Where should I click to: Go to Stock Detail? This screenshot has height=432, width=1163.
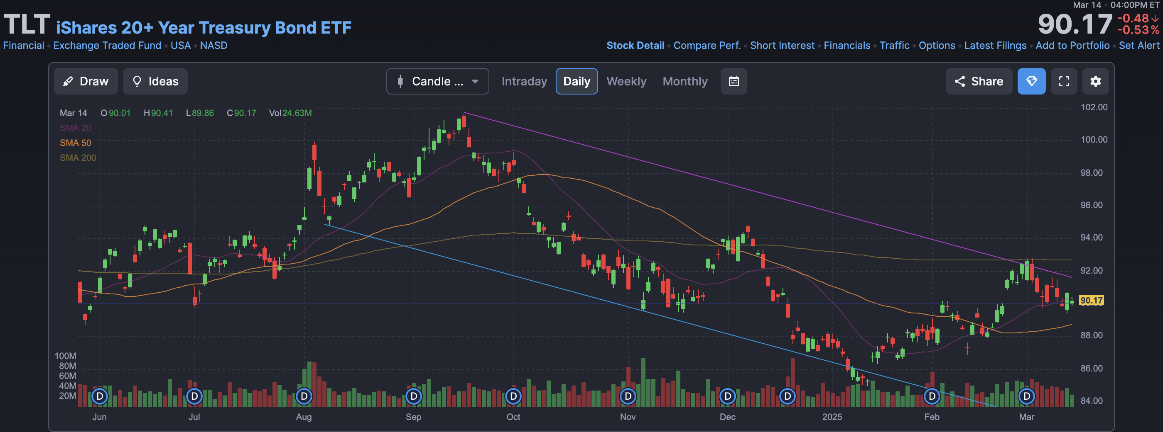click(x=635, y=46)
